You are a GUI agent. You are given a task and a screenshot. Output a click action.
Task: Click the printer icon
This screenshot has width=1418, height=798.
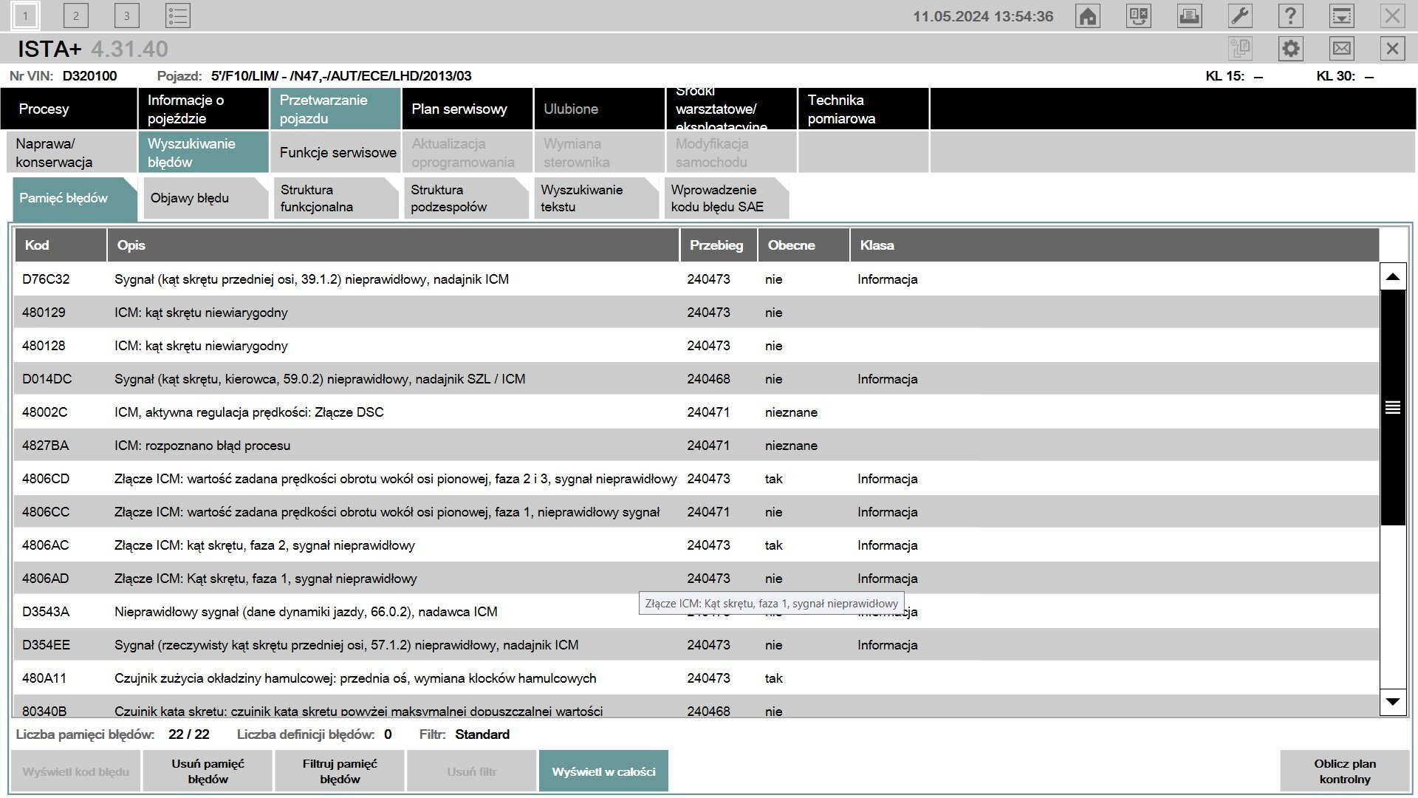[1189, 16]
